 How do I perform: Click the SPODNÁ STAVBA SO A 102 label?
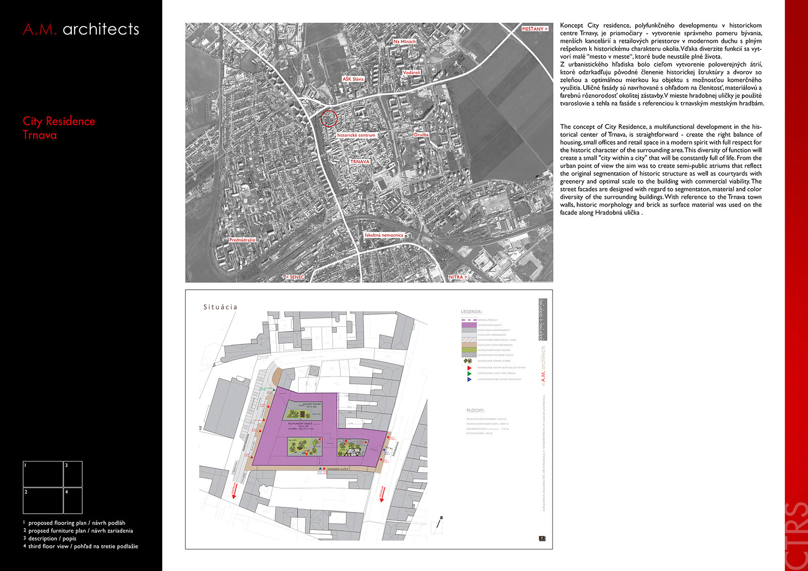click(x=312, y=405)
